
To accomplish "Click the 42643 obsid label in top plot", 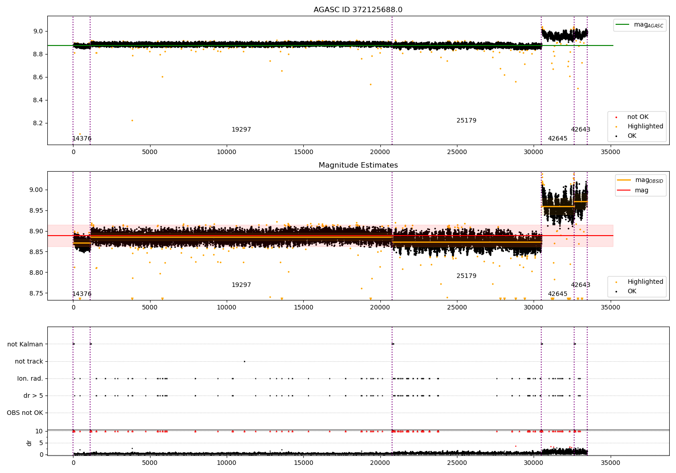I will coord(580,130).
